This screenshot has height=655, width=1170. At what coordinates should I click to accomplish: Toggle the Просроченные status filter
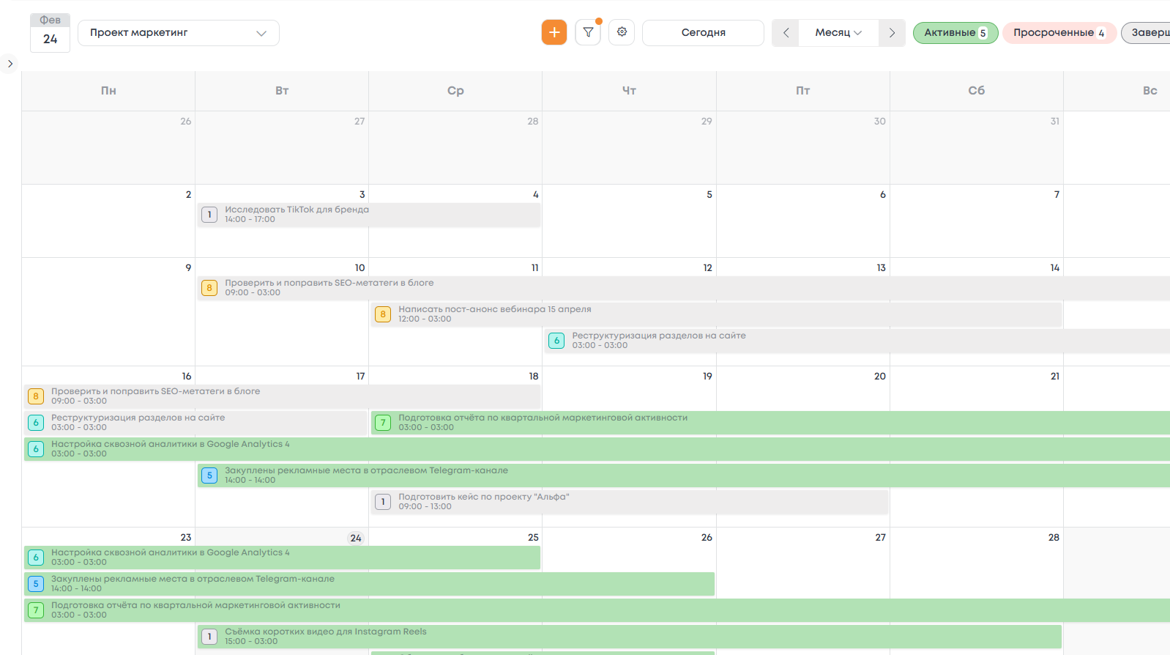coord(1058,33)
